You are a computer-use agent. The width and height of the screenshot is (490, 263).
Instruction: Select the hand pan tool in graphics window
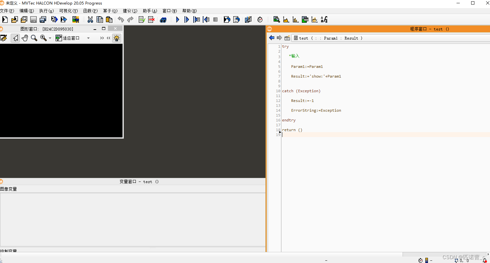point(25,38)
